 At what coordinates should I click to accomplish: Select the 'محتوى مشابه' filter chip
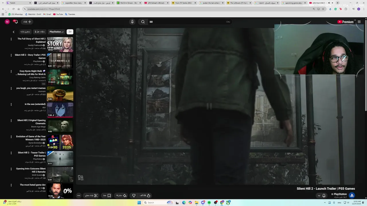point(25,32)
